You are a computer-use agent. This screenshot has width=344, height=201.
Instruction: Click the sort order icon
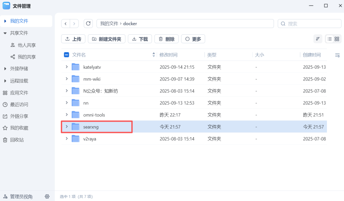pyautogui.click(x=318, y=38)
